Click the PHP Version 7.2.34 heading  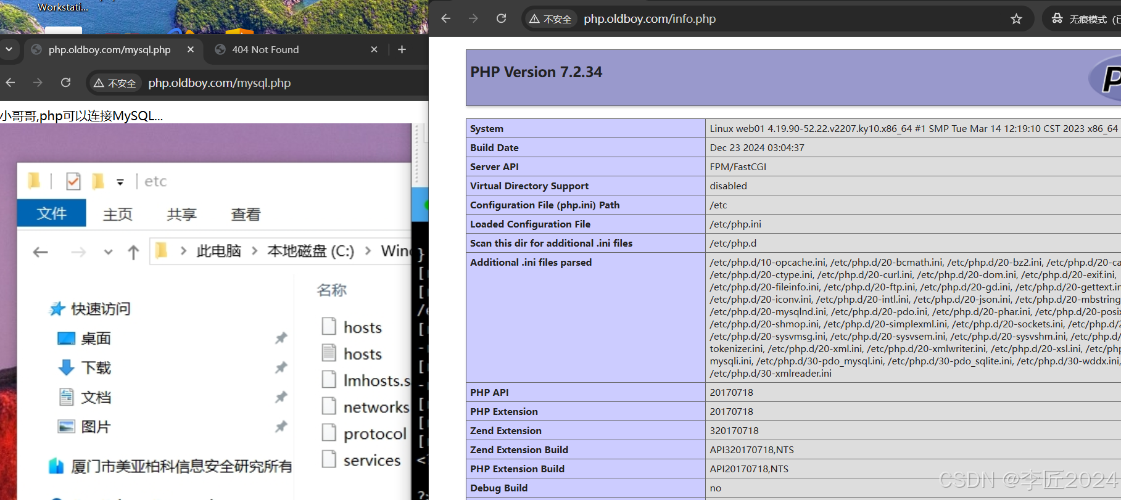(536, 72)
